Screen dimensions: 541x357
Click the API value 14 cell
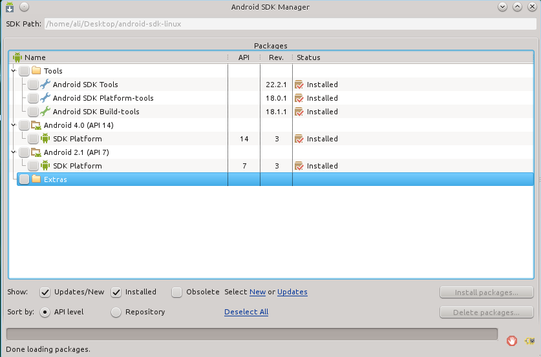244,139
